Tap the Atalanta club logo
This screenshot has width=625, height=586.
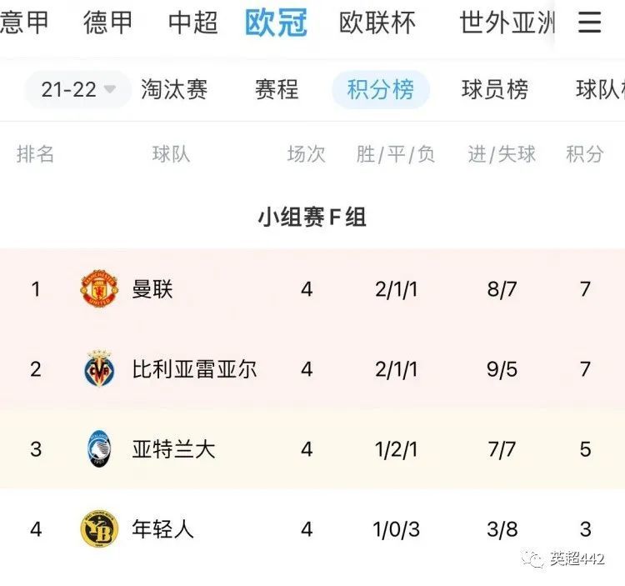coord(99,448)
